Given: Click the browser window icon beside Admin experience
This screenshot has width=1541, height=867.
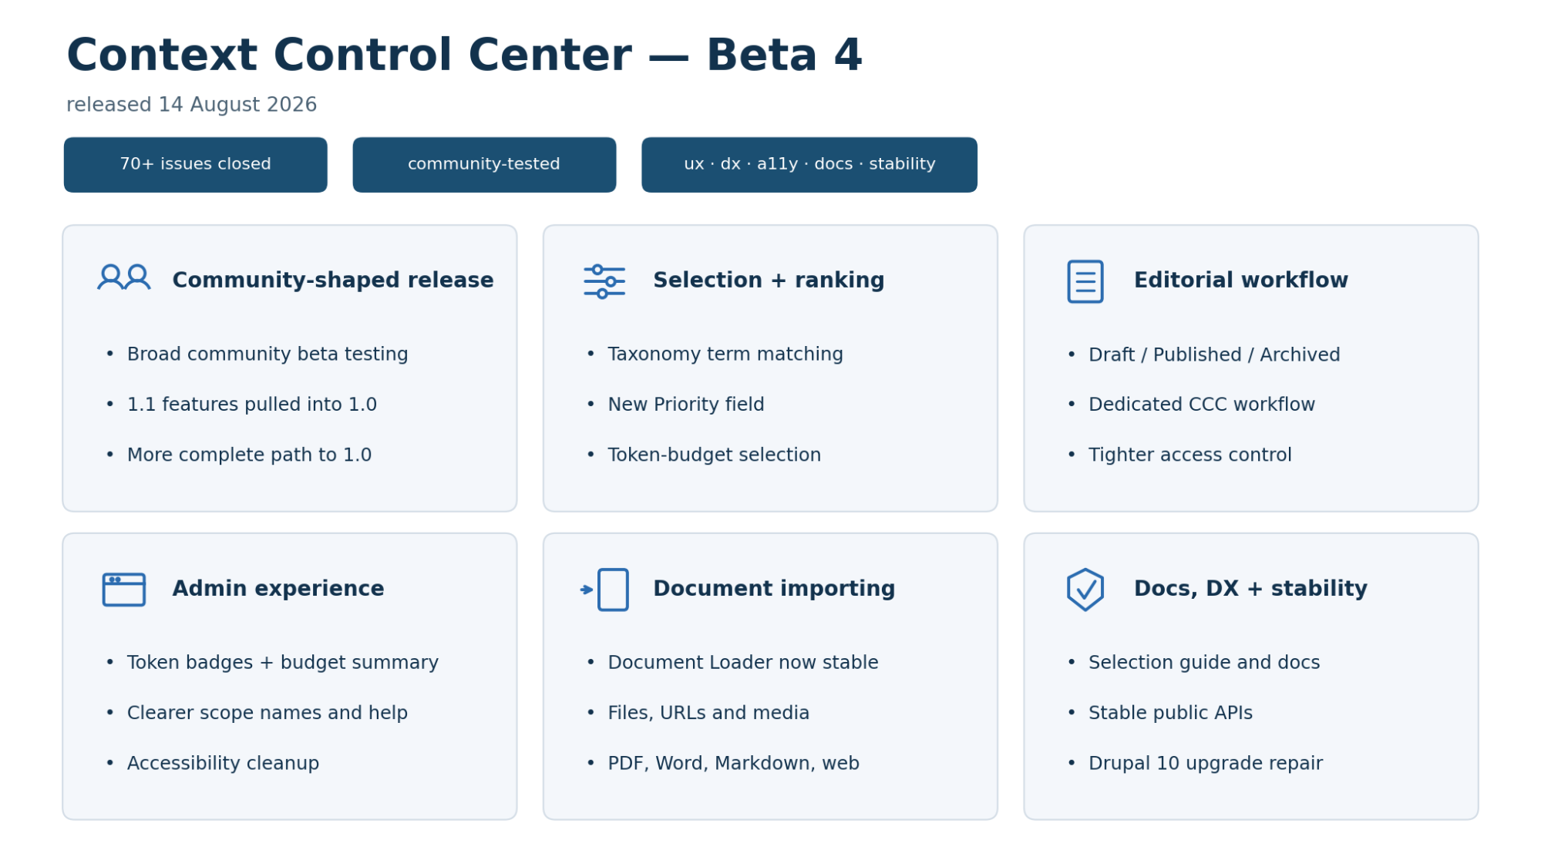Looking at the screenshot, I should tap(124, 590).
